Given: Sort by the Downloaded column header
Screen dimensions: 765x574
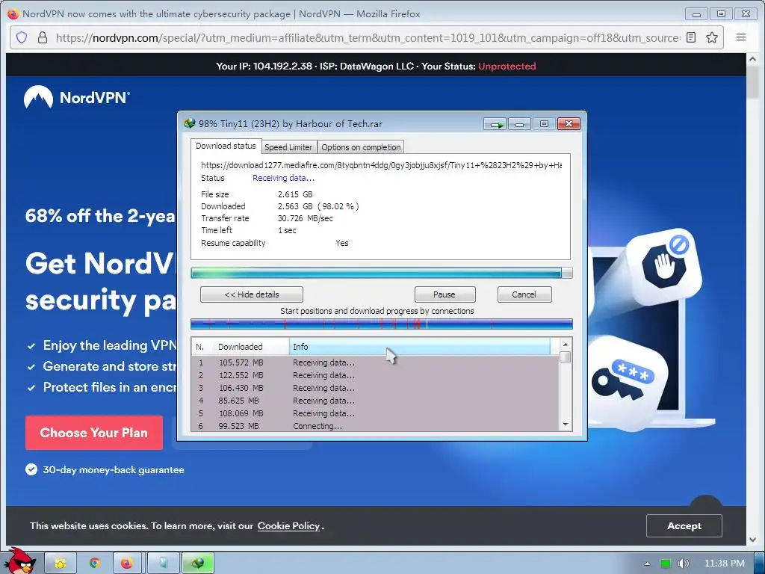Looking at the screenshot, I should [x=251, y=347].
